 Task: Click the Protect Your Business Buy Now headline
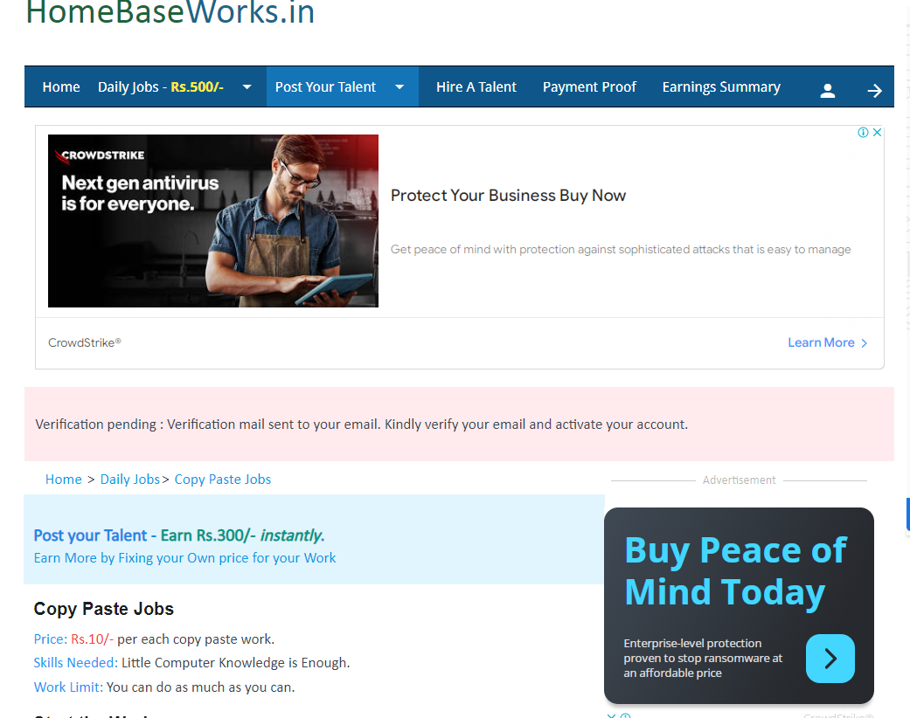coord(508,196)
